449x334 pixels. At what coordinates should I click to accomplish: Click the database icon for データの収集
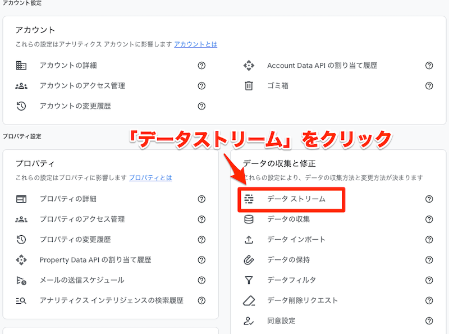click(249, 219)
